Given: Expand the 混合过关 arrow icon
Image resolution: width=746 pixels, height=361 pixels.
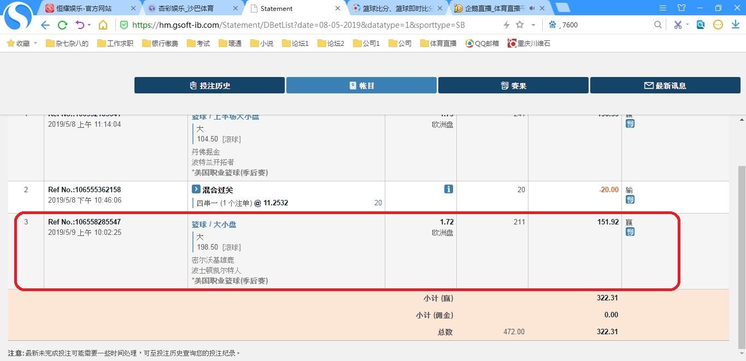Looking at the screenshot, I should (x=196, y=189).
